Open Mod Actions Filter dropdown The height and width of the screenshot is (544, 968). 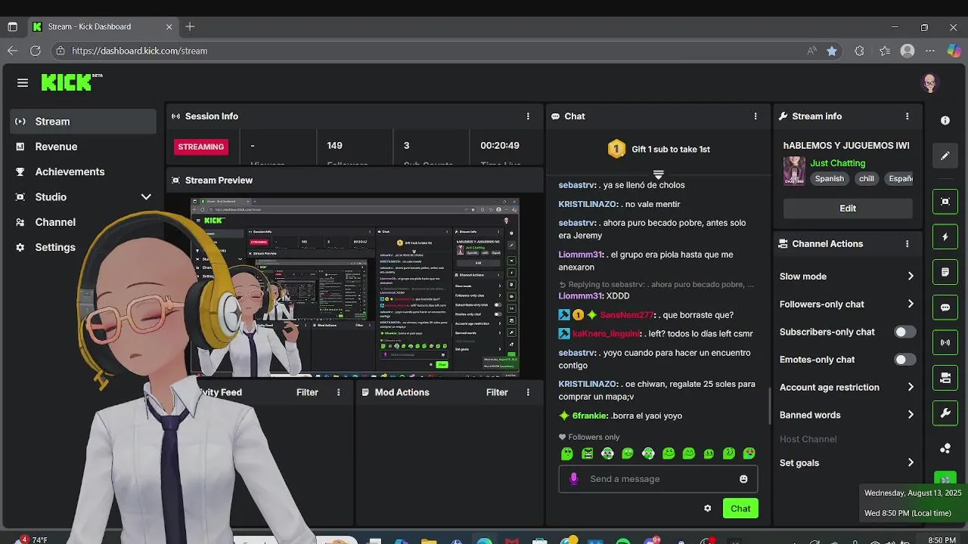click(x=497, y=392)
